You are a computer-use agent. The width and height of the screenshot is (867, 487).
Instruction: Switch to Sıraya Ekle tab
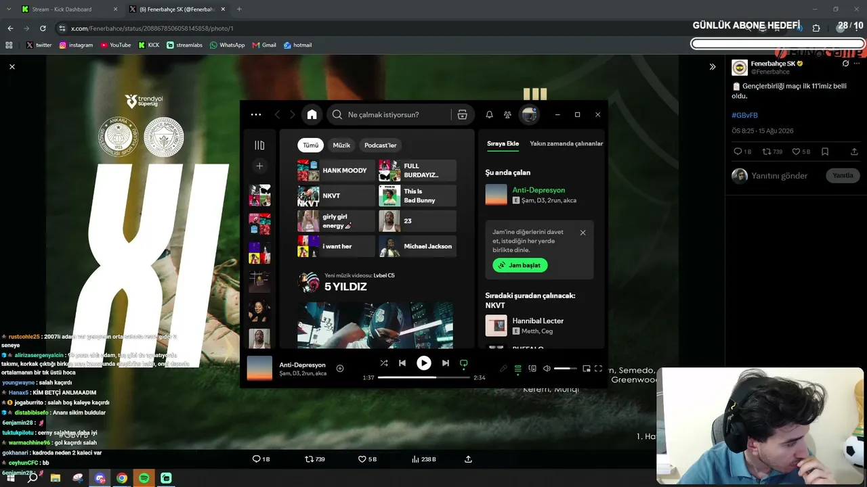503,143
